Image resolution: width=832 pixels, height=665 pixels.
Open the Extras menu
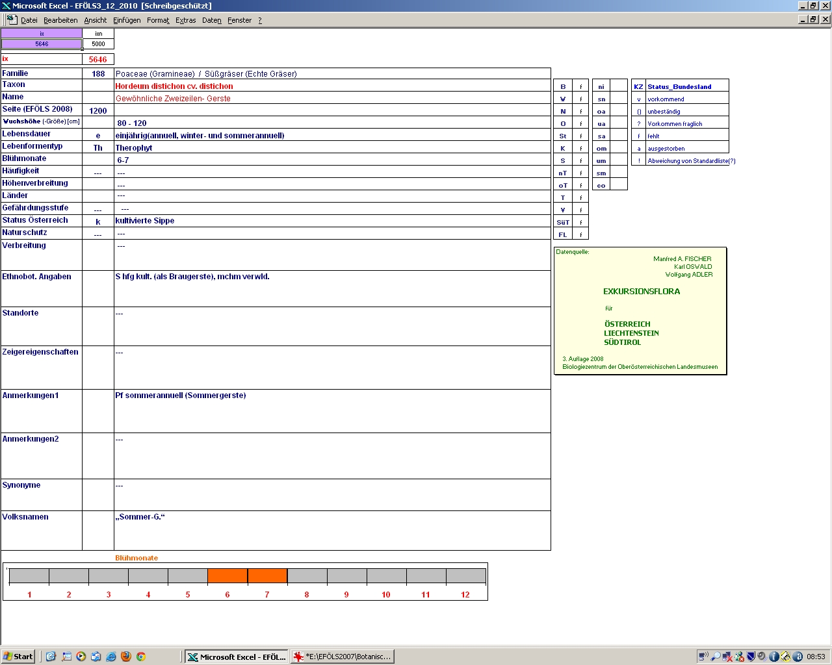(x=185, y=20)
